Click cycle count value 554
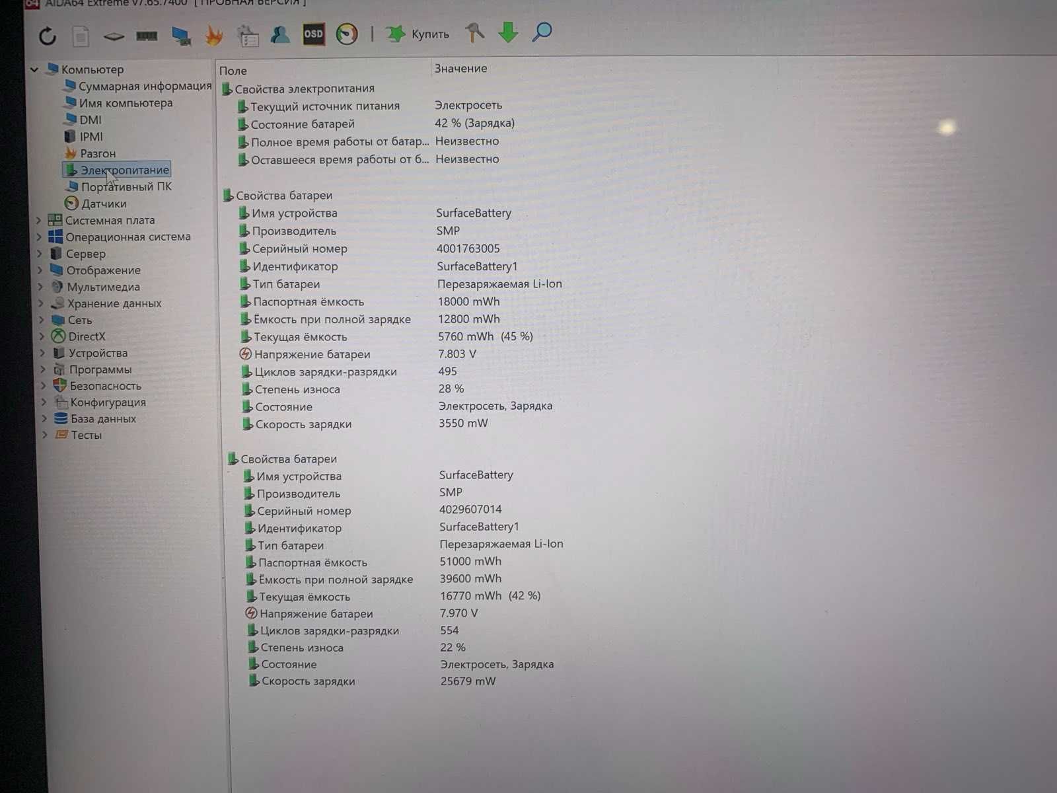The image size is (1057, 793). pyautogui.click(x=449, y=630)
